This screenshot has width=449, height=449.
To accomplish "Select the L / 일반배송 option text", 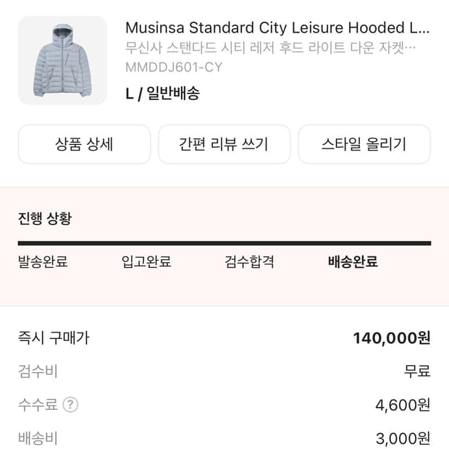I will pos(162,93).
